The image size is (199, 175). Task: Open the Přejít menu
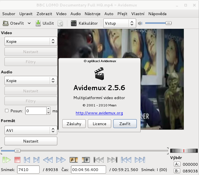[122, 14]
